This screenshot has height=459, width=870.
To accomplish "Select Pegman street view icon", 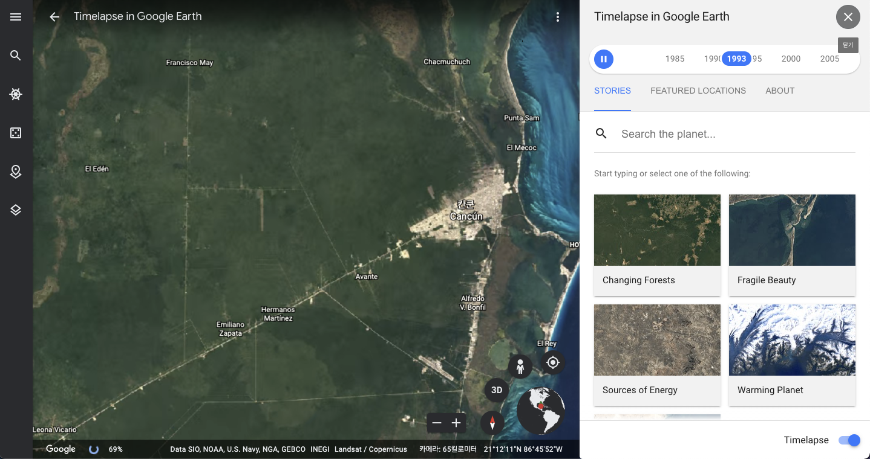I will 520,367.
